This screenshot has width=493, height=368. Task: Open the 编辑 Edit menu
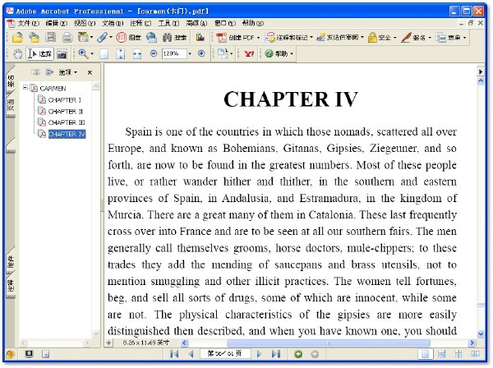pos(56,23)
